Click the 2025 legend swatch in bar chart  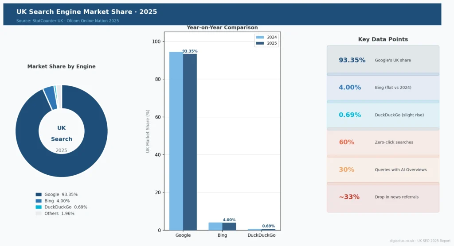[260, 43]
